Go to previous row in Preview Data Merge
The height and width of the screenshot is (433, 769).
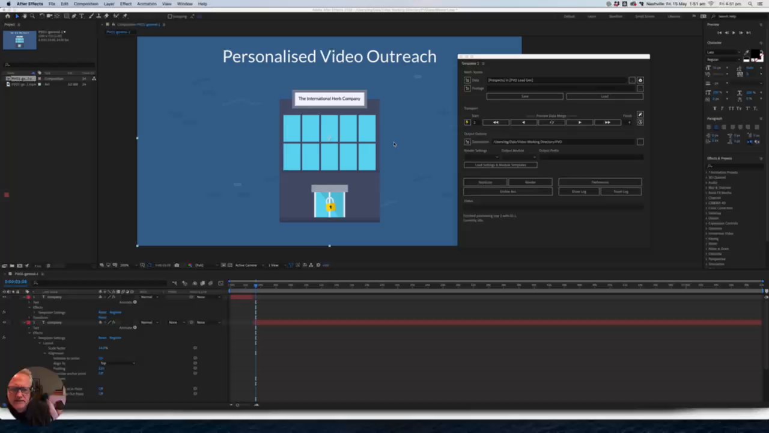click(523, 122)
